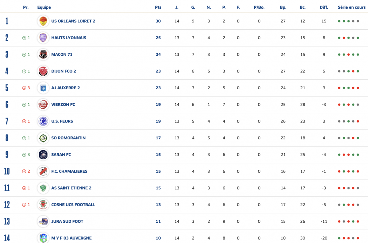
Task: Click AJ Auxerre 2's red down-rank arrow
Action: pyautogui.click(x=24, y=88)
